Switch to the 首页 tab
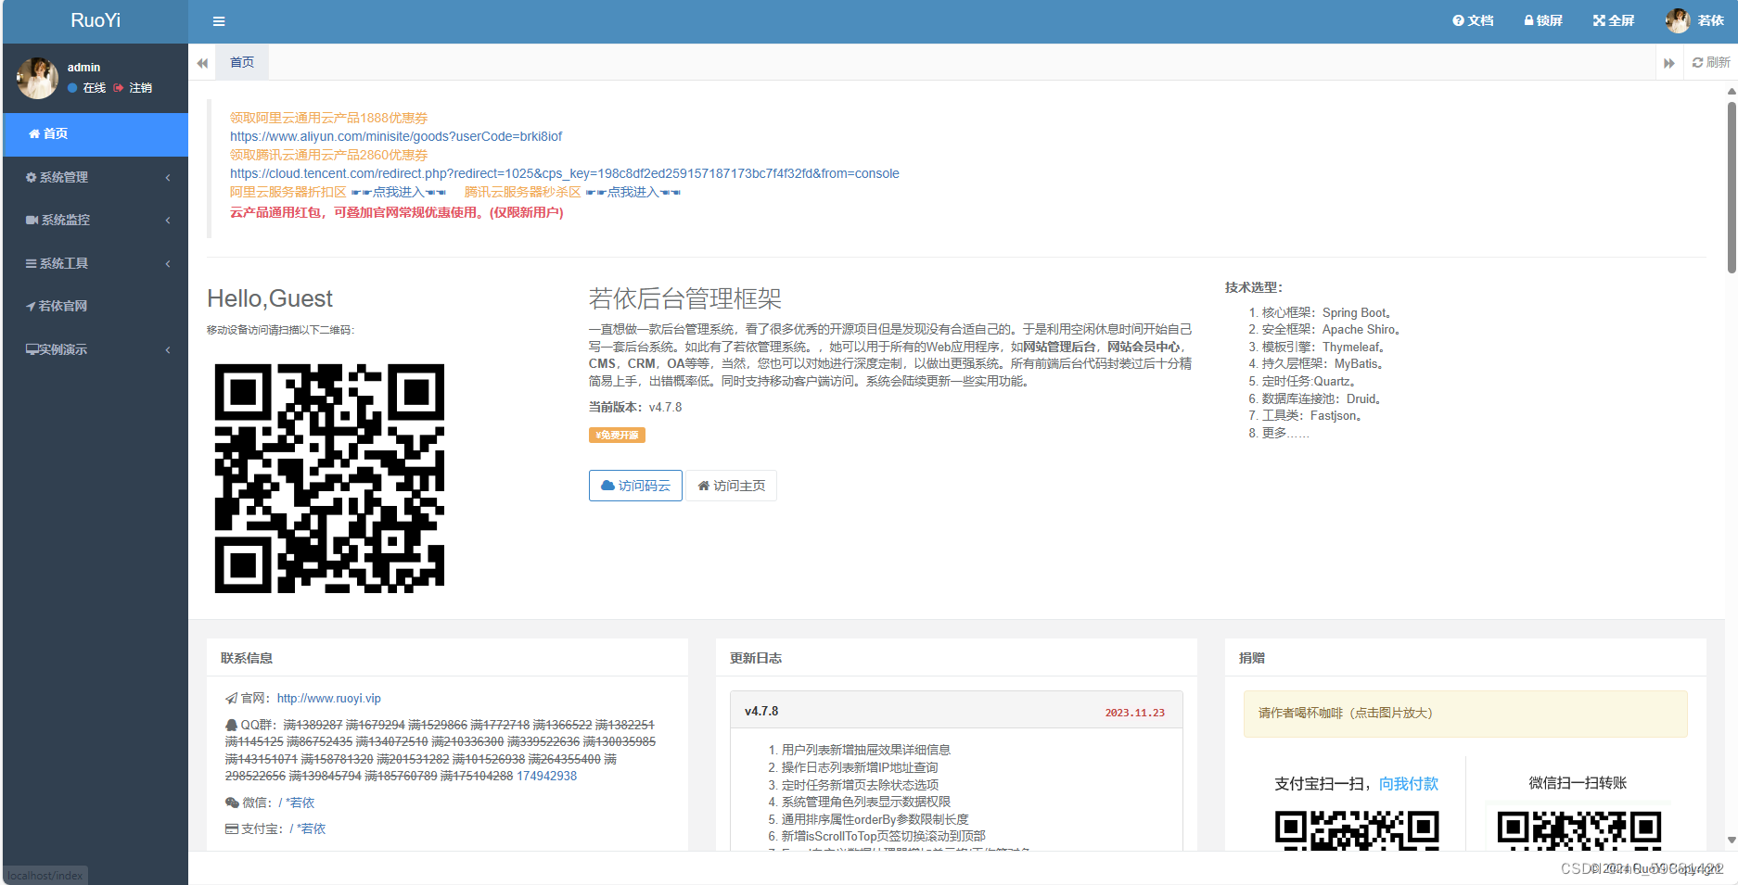This screenshot has height=885, width=1738. point(241,62)
